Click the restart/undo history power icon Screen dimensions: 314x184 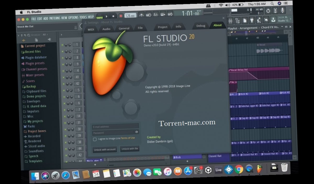tap(268, 11)
